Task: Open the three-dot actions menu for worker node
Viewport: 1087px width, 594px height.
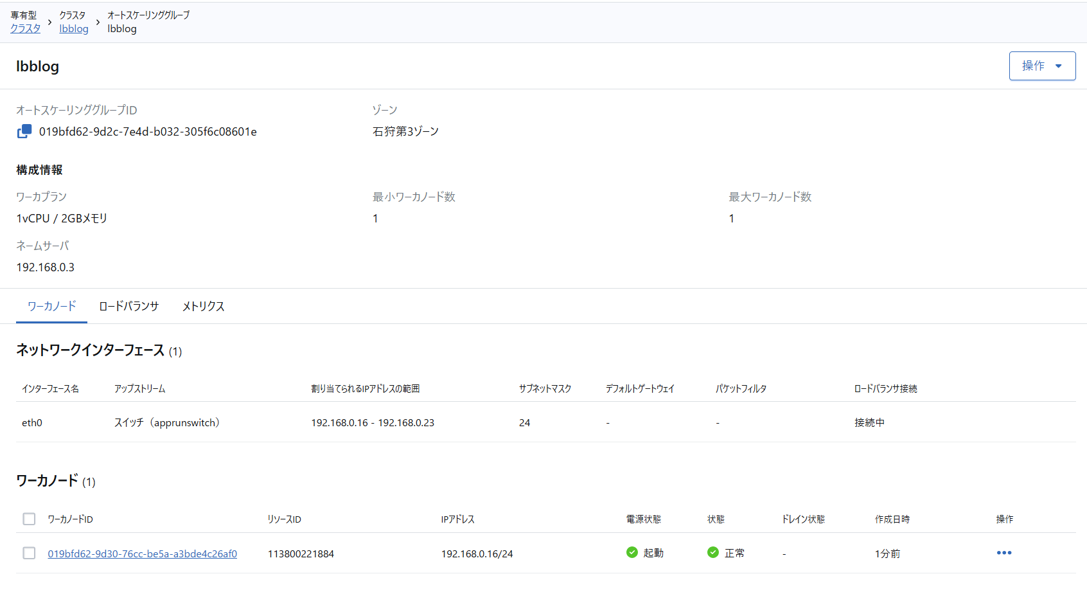Action: [1003, 553]
